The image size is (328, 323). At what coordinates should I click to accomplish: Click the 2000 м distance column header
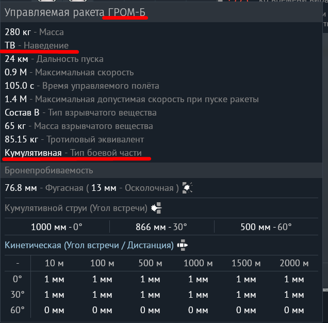point(294,263)
